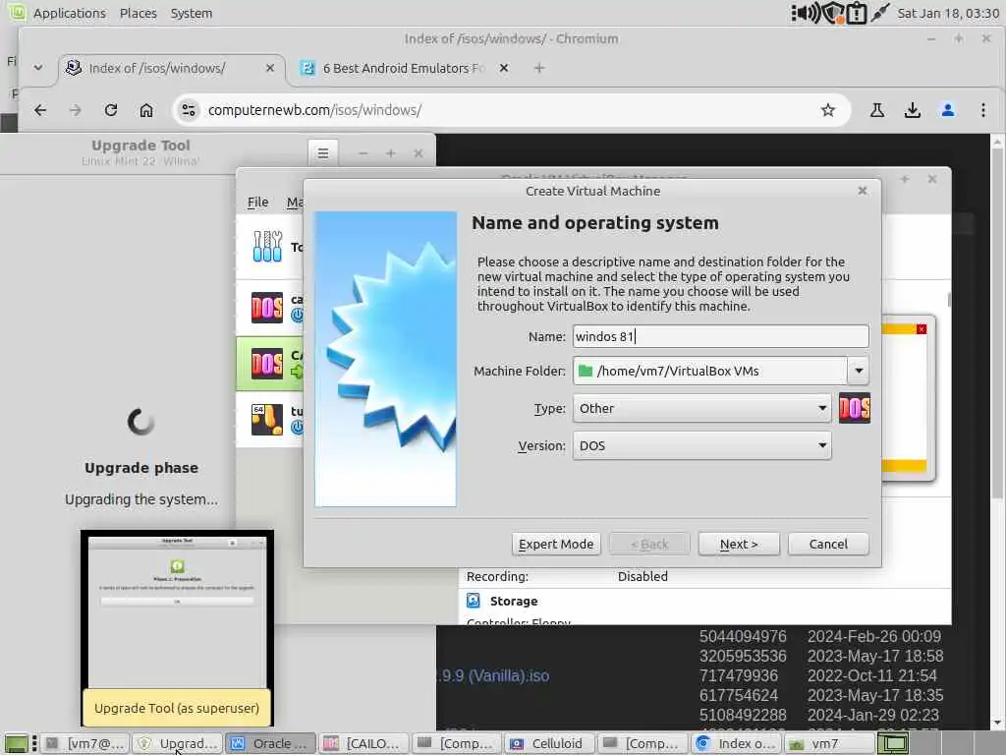Bookmark this page with the star icon
This screenshot has width=1006, height=755.
click(828, 110)
